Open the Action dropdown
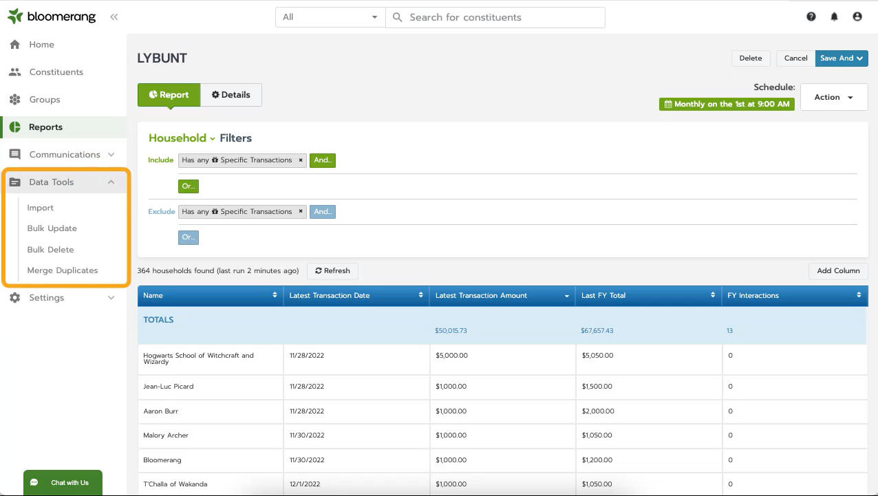 [x=834, y=97]
